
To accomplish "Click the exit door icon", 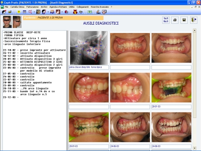I will (x=194, y=20).
